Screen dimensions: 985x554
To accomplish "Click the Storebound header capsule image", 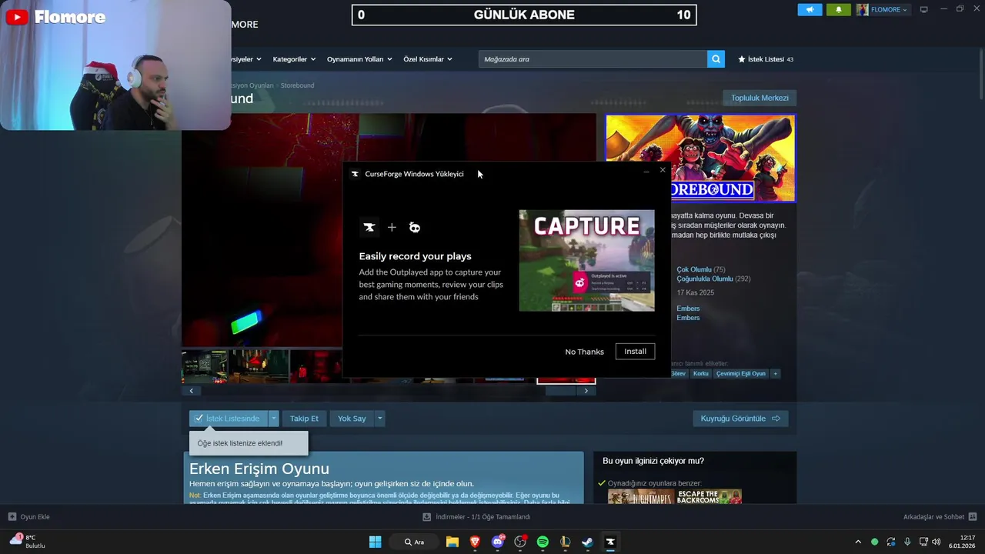I will tap(700, 158).
